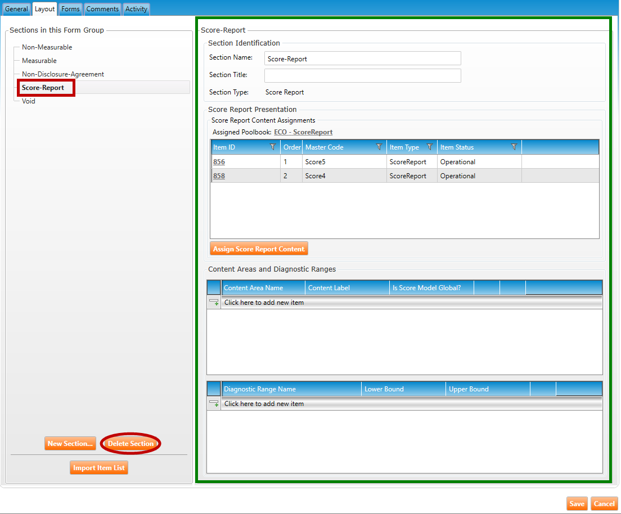Open the Forms tab

point(70,9)
